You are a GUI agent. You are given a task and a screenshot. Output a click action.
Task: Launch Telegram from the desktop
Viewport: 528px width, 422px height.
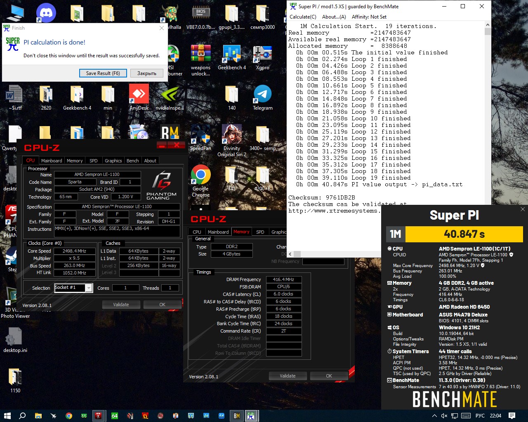click(263, 97)
